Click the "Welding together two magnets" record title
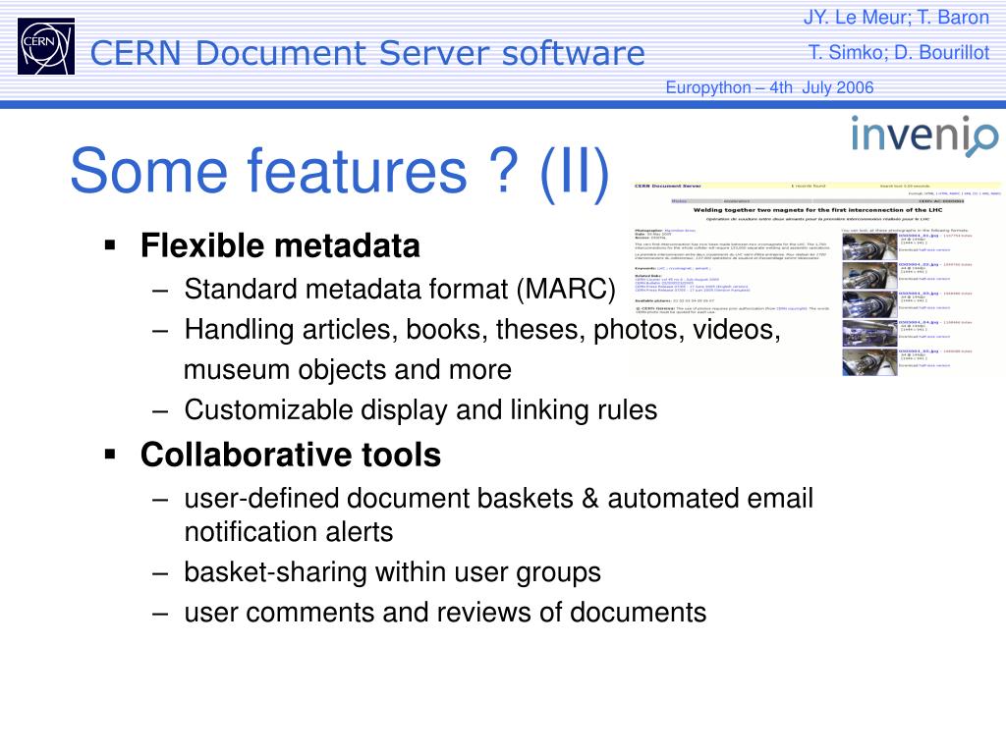1006x754 pixels. [817, 210]
